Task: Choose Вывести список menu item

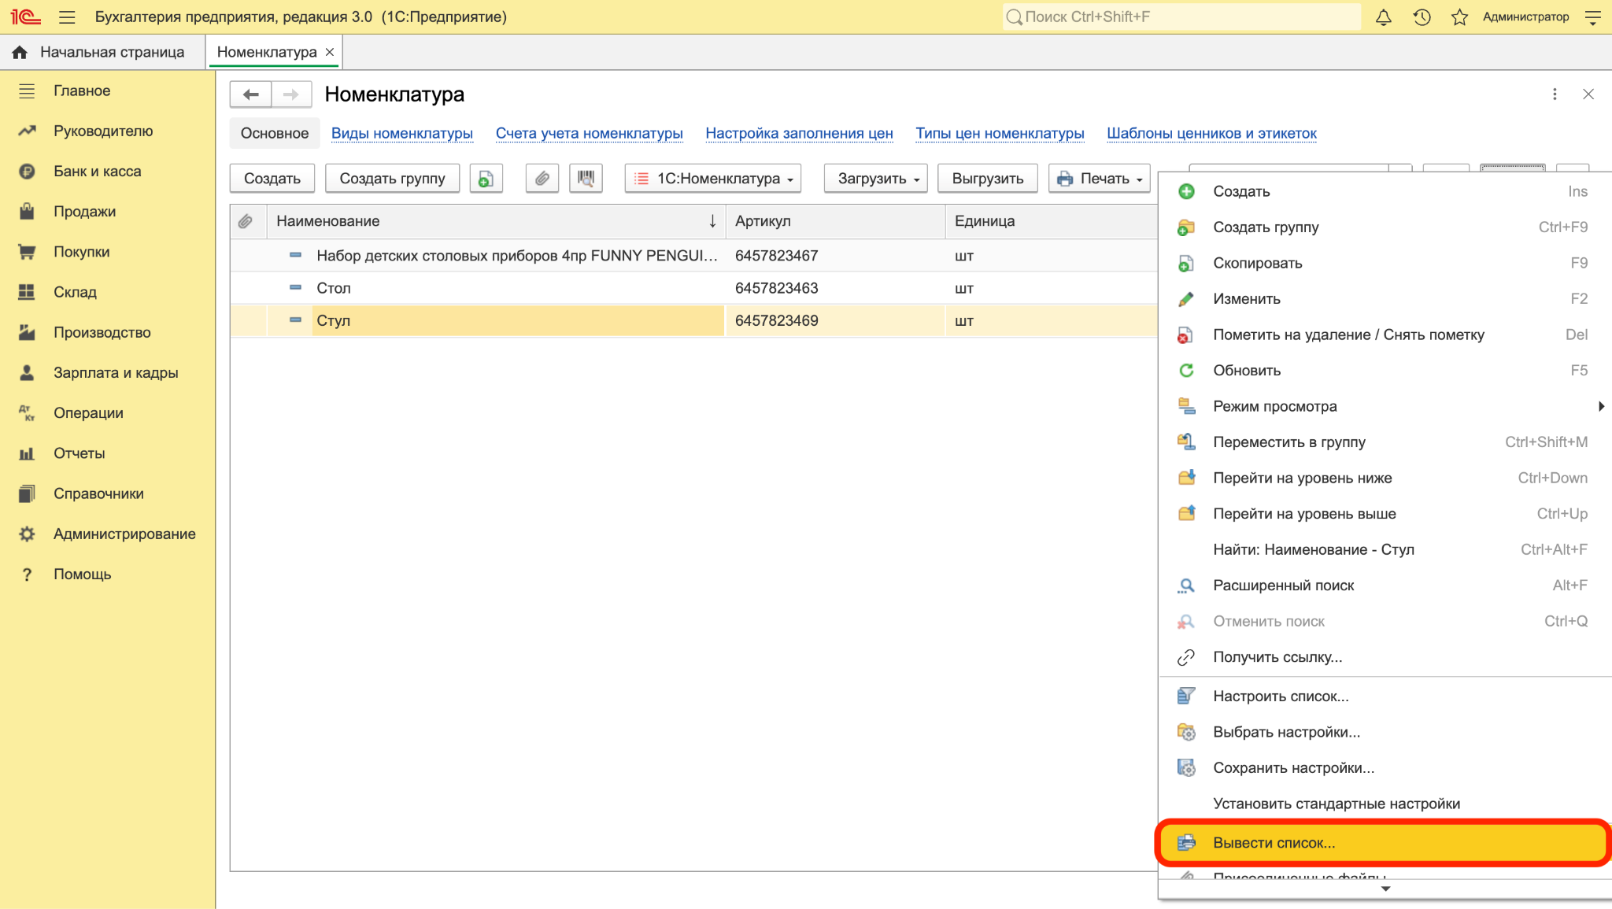Action: (1385, 843)
